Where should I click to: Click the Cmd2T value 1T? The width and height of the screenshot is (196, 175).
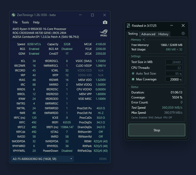pyautogui.click(x=67, y=54)
